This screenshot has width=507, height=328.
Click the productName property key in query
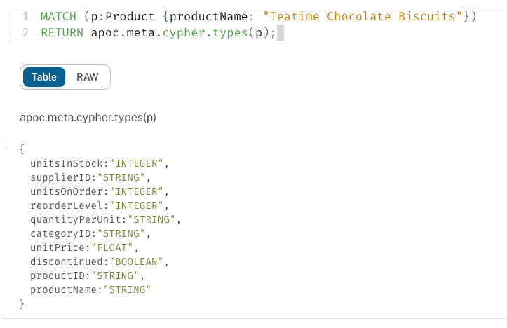click(208, 17)
